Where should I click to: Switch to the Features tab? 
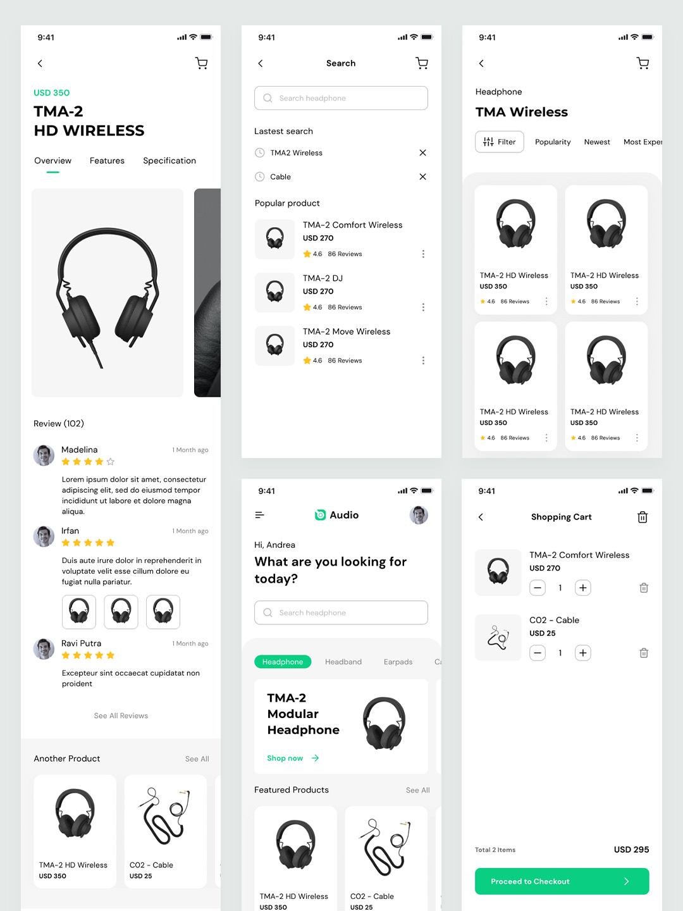(x=107, y=161)
